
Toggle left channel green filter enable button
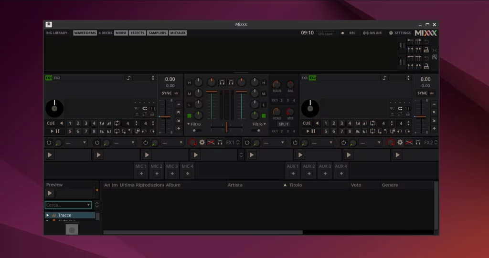[189, 115]
